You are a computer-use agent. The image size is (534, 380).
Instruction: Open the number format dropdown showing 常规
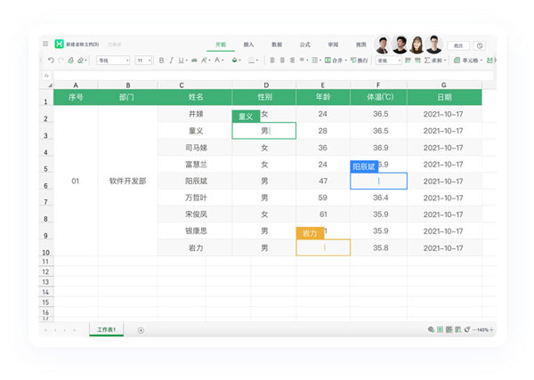pos(388,61)
